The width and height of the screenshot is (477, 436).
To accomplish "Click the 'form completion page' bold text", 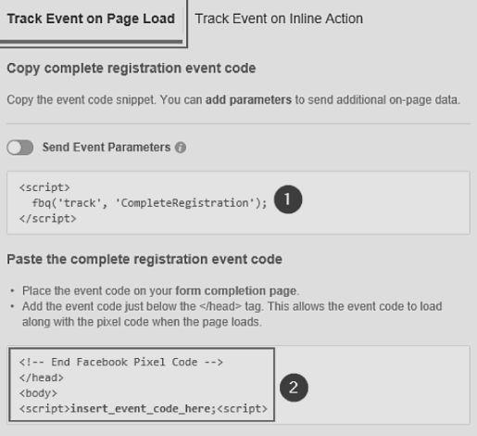I will click(236, 290).
